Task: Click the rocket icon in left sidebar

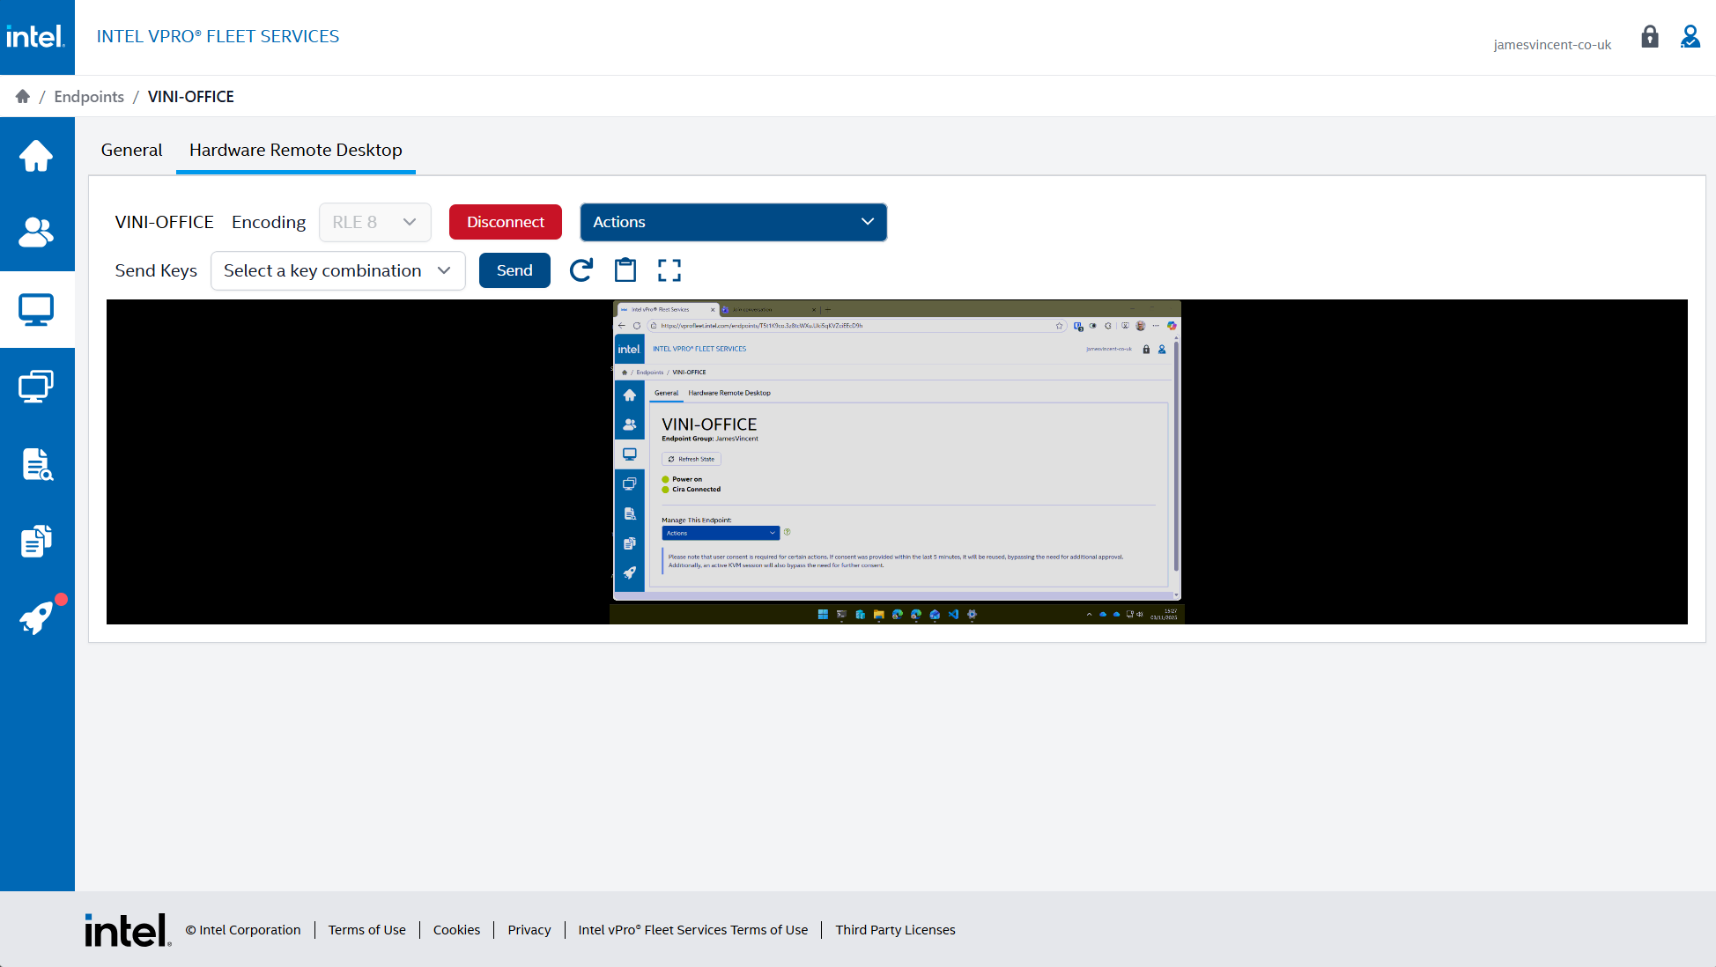Action: point(36,618)
